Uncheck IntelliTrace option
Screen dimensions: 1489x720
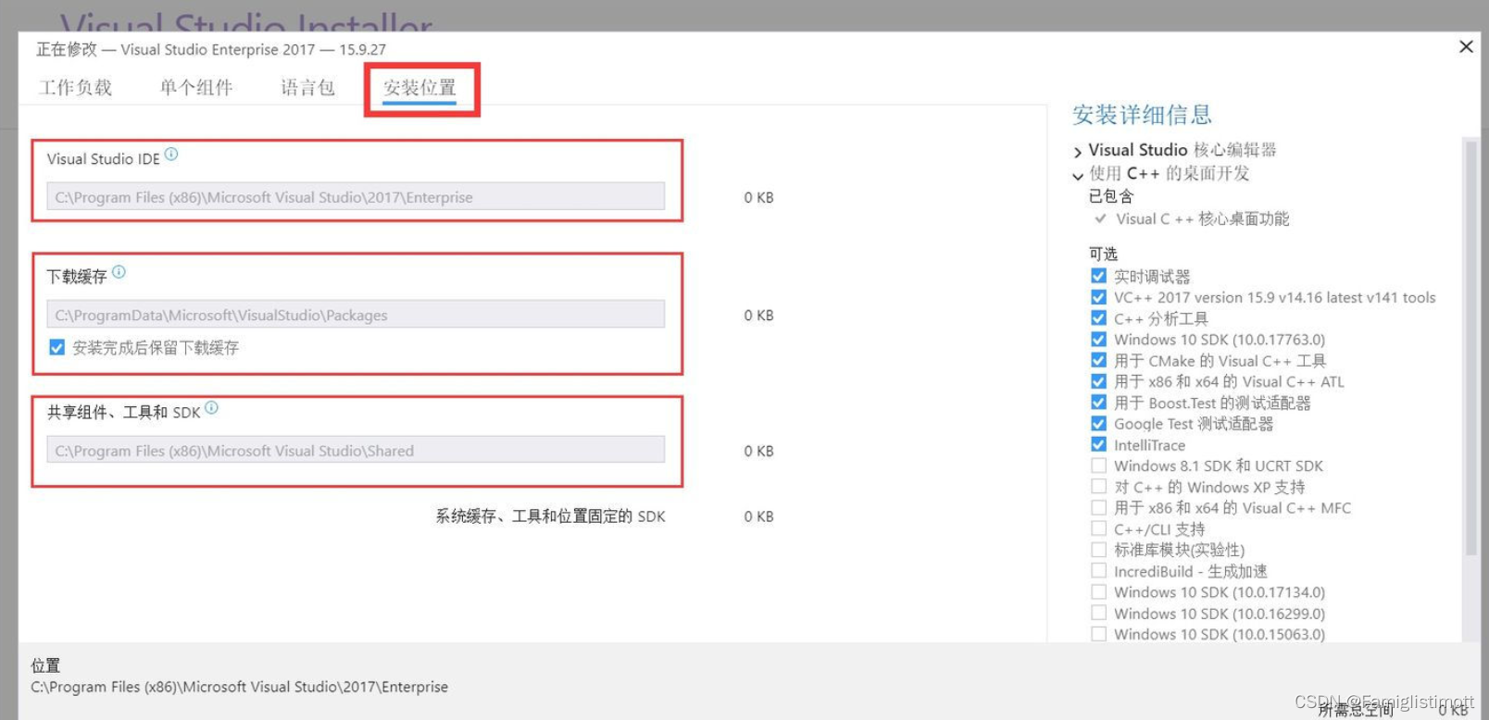1098,444
